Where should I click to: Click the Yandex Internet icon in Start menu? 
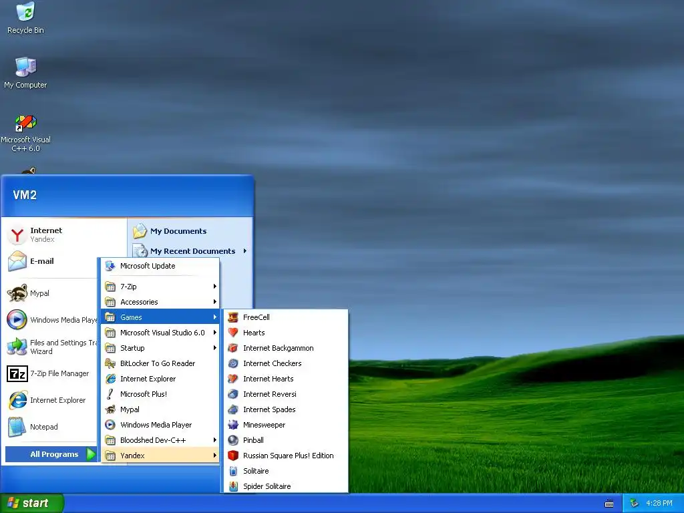pyautogui.click(x=17, y=234)
